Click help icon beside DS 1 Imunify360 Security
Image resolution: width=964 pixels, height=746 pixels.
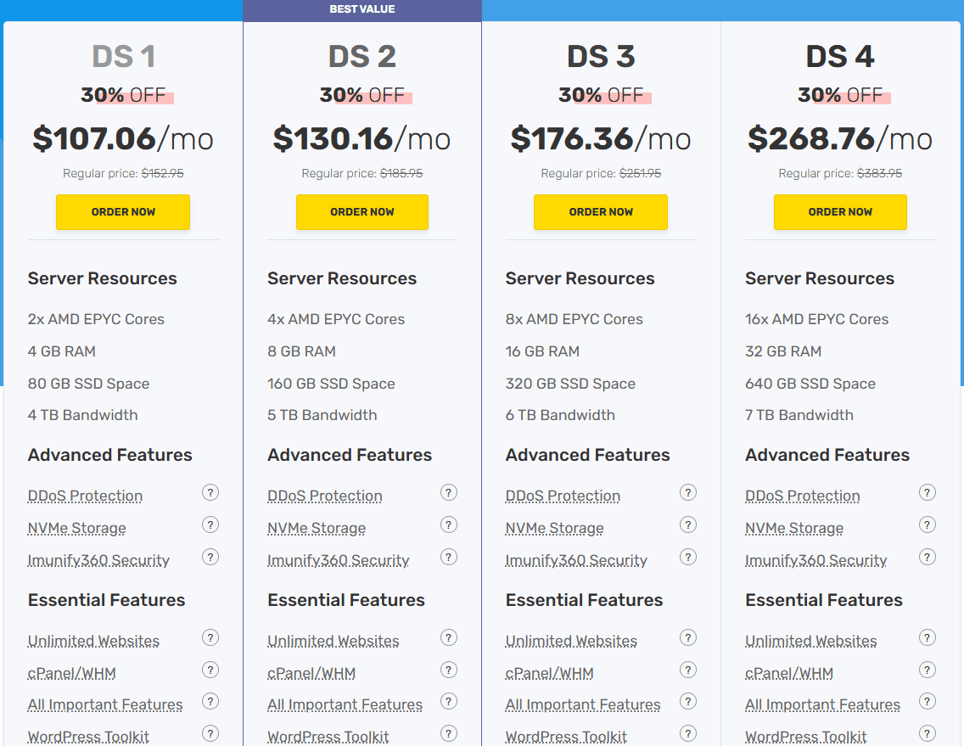tap(210, 558)
